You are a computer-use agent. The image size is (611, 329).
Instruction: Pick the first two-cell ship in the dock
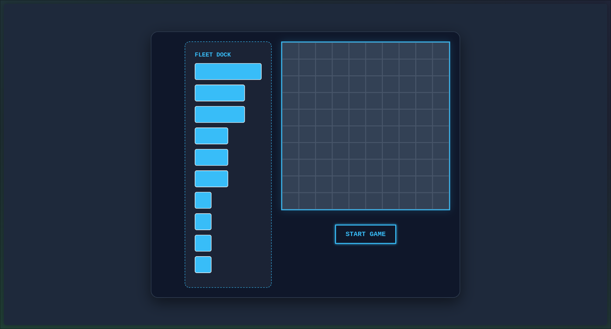pos(211,136)
